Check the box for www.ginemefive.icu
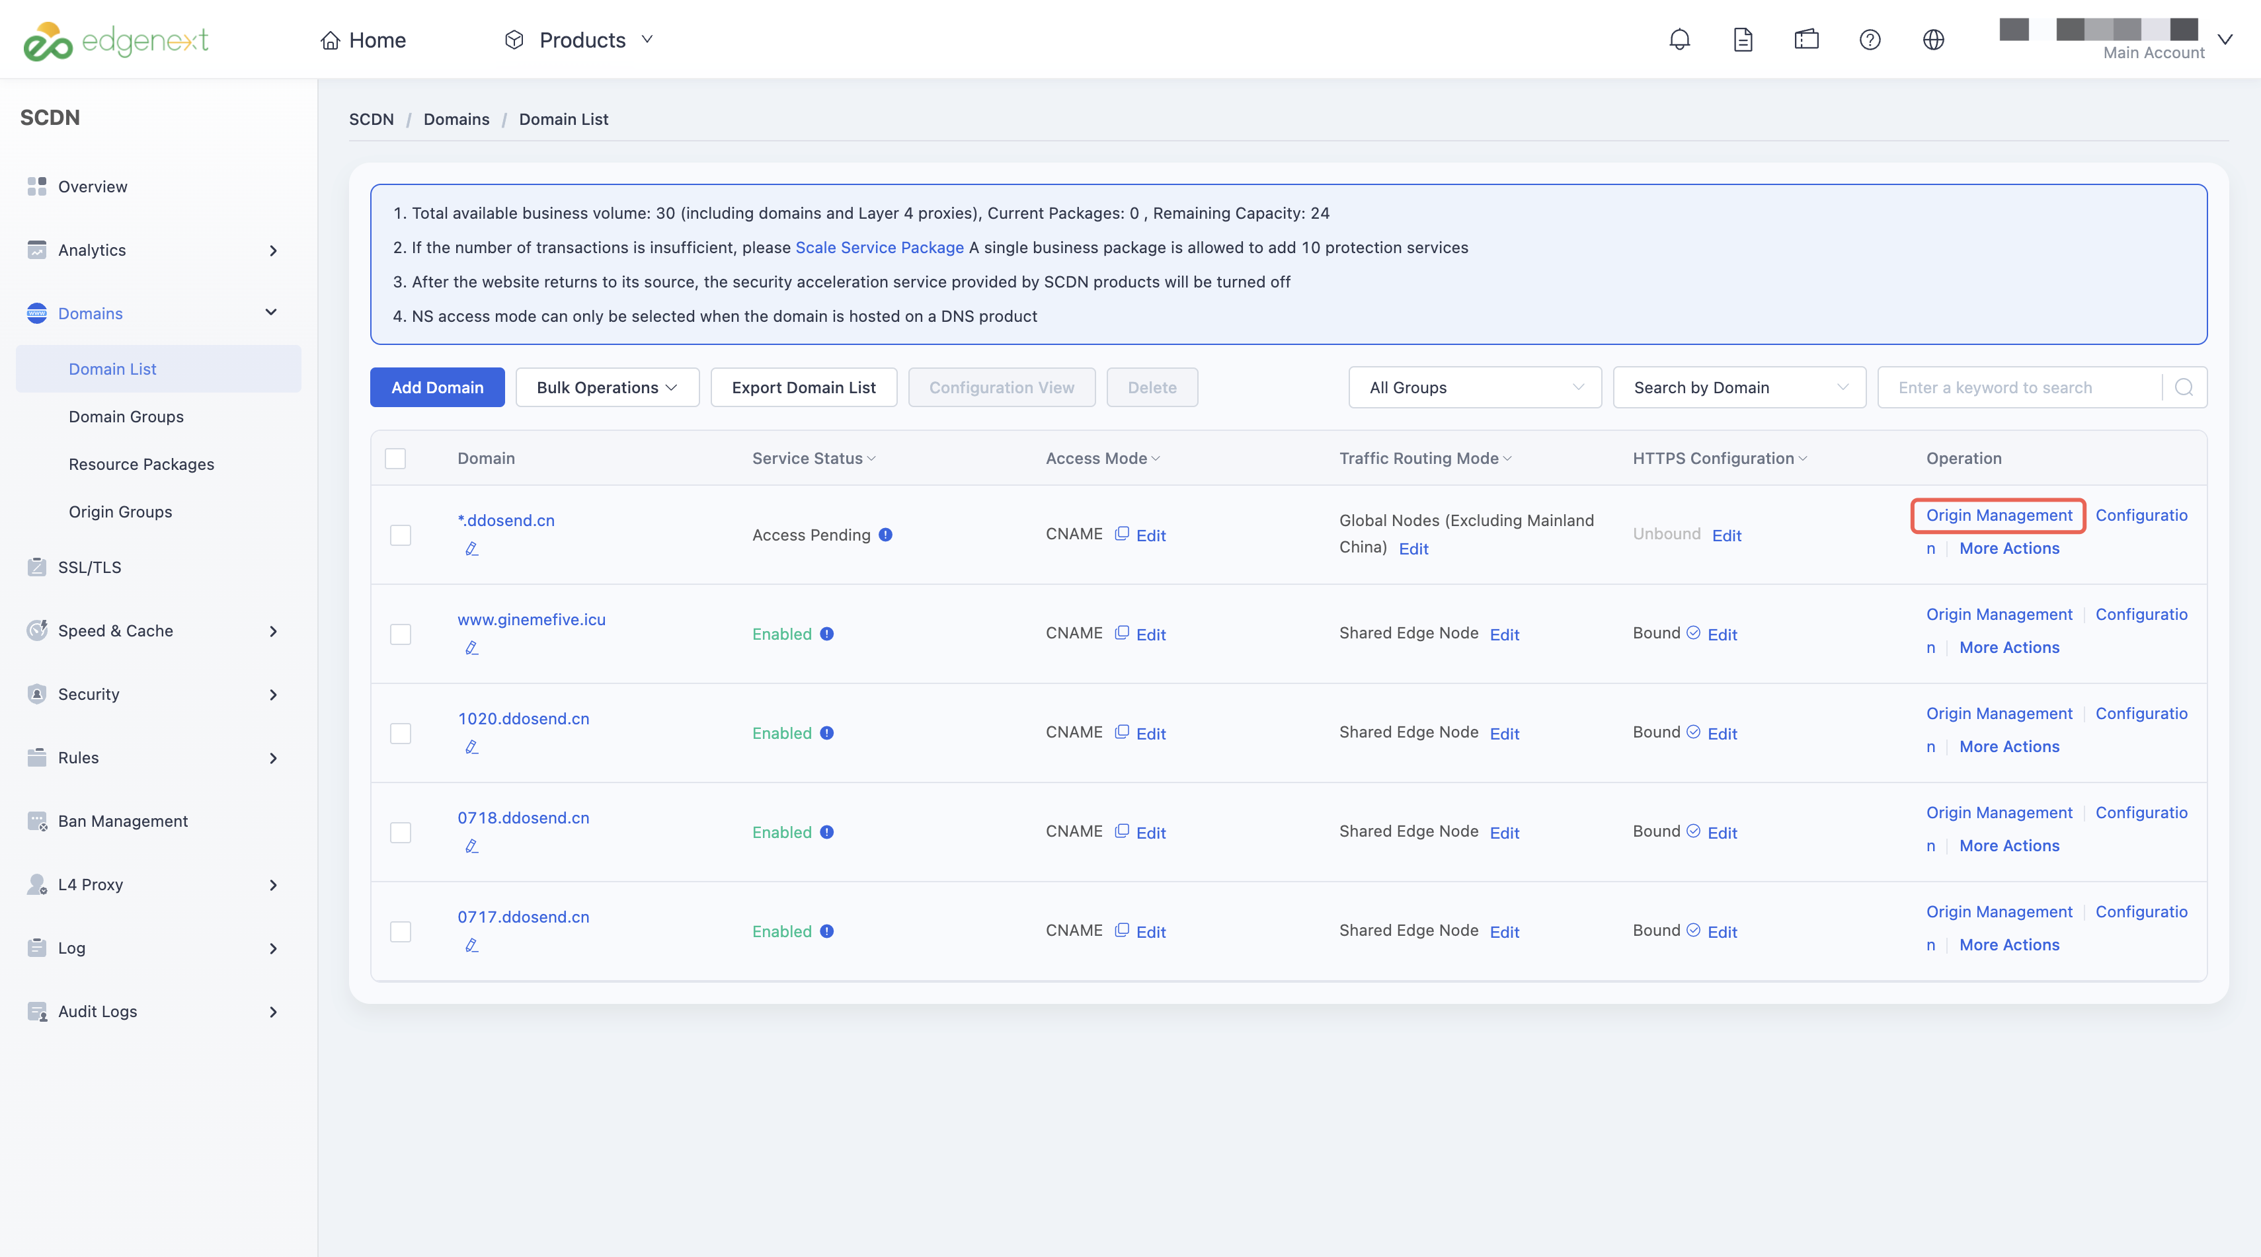 (x=400, y=634)
